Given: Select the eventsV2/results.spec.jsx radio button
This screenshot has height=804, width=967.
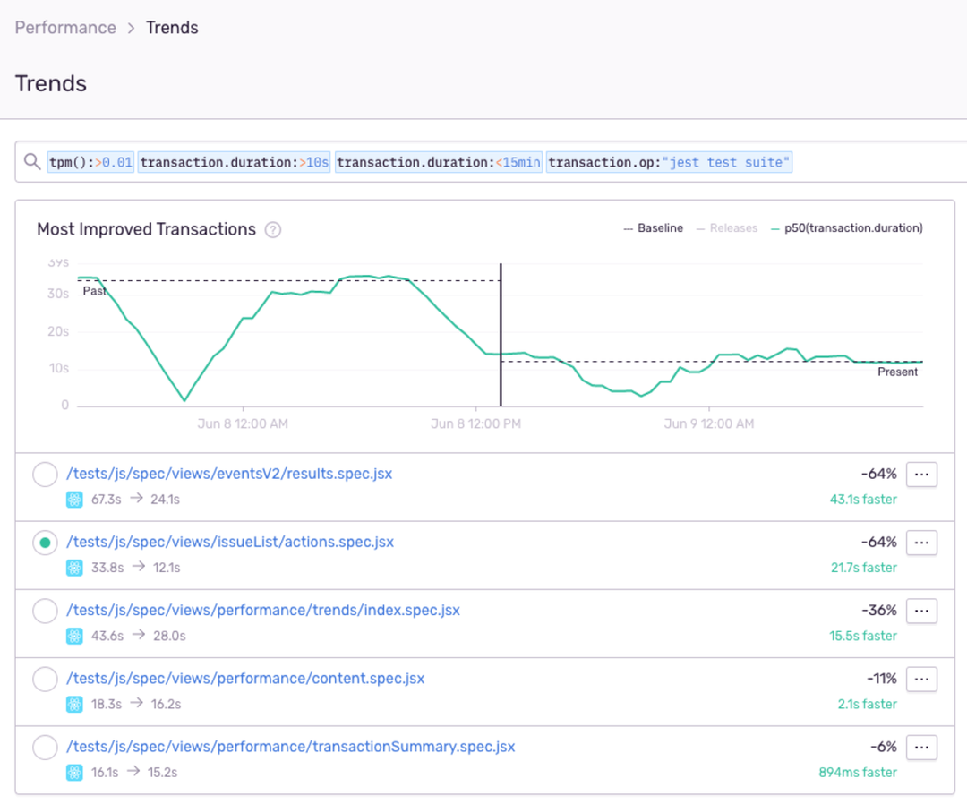Looking at the screenshot, I should click(45, 475).
